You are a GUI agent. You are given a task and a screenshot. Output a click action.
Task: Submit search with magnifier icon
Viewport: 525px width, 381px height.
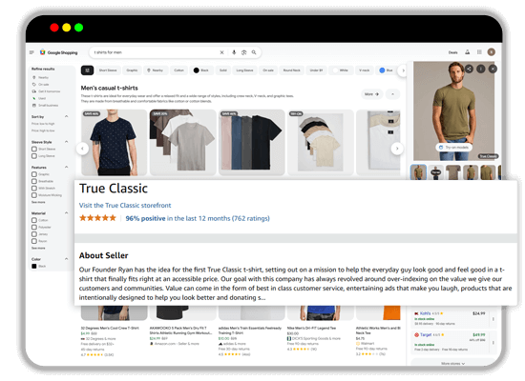(x=254, y=52)
